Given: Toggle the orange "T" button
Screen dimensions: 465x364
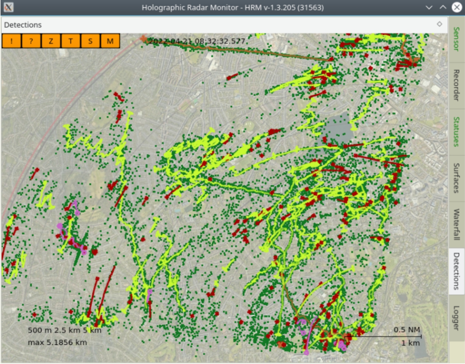Looking at the screenshot, I should (70, 41).
